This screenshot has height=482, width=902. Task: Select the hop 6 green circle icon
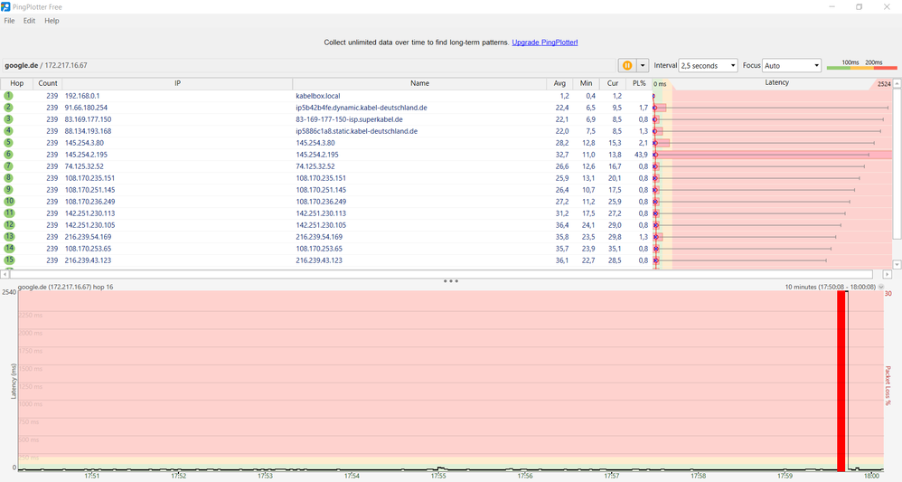coord(9,155)
